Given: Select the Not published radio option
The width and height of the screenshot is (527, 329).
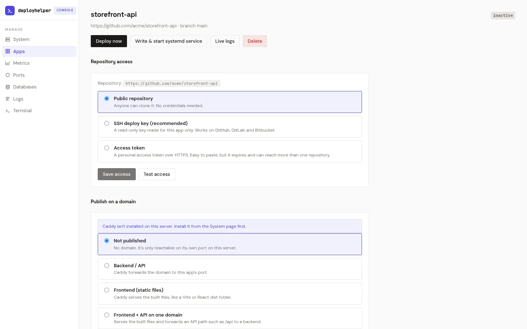Looking at the screenshot, I should [107, 241].
